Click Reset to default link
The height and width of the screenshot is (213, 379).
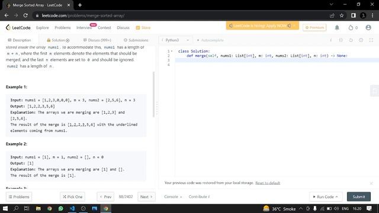tap(268, 183)
